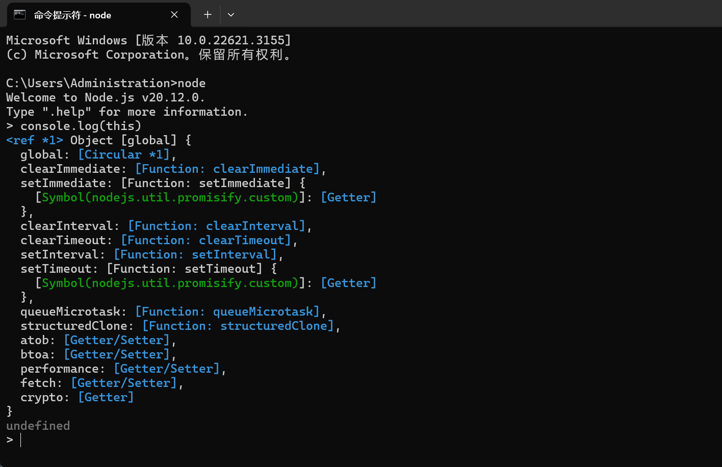Click the "Welcome to Node.js v20.12.0." line

pyautogui.click(x=106, y=97)
